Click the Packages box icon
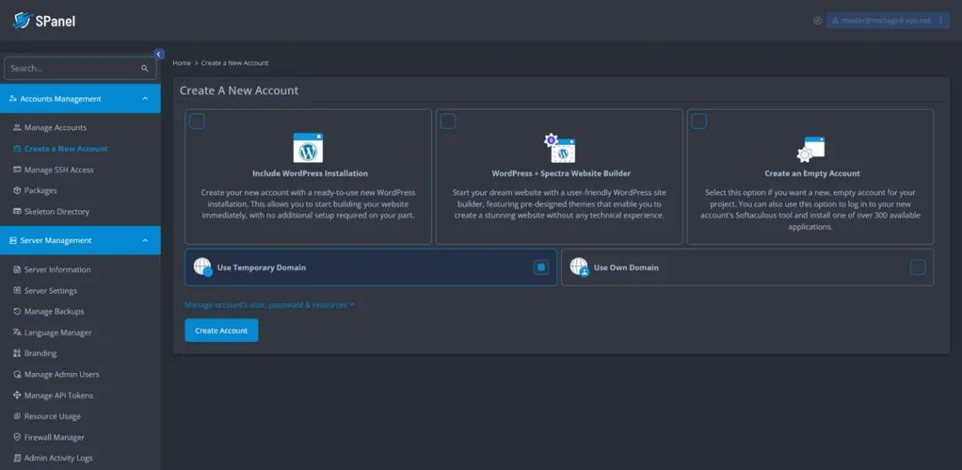Viewport: 962px width, 470px height. coord(17,190)
